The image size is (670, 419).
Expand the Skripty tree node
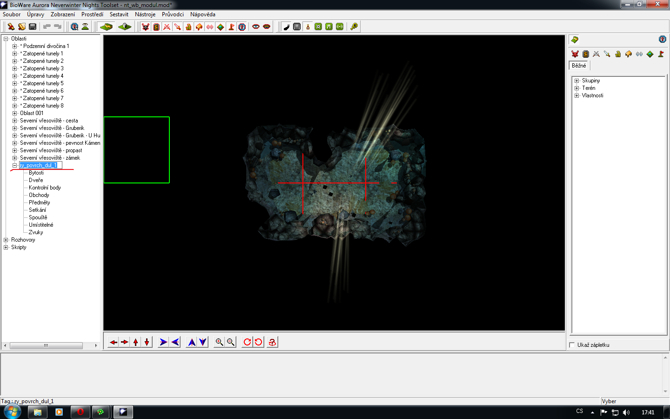pyautogui.click(x=6, y=247)
